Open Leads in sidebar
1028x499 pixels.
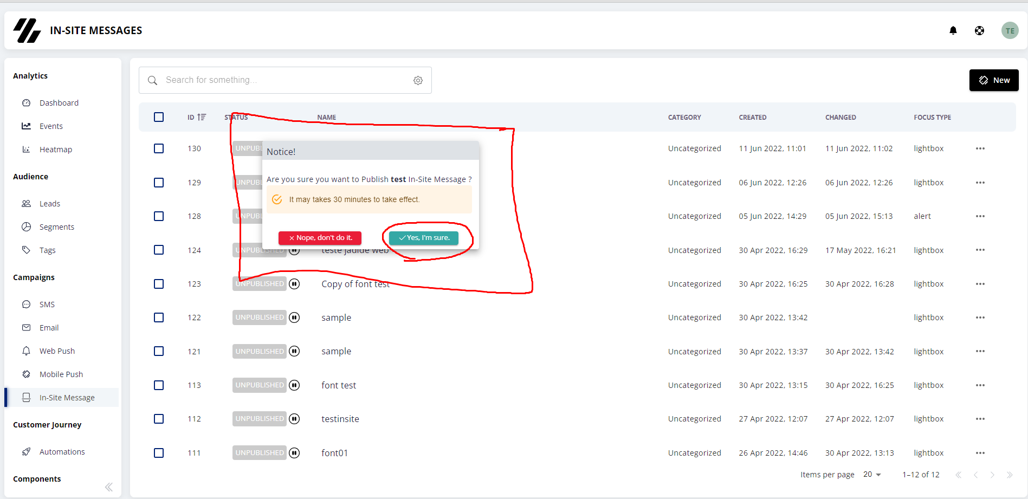[50, 204]
